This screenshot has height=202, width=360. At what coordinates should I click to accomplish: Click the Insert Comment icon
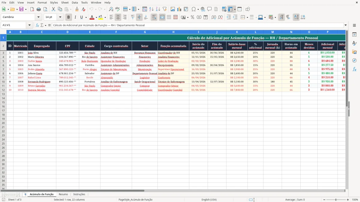209,9
